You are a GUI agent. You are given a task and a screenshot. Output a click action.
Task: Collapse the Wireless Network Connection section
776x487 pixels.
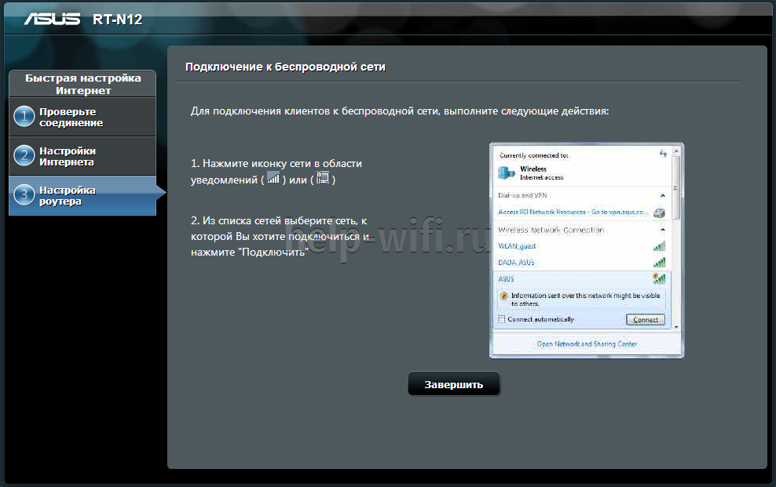662,230
